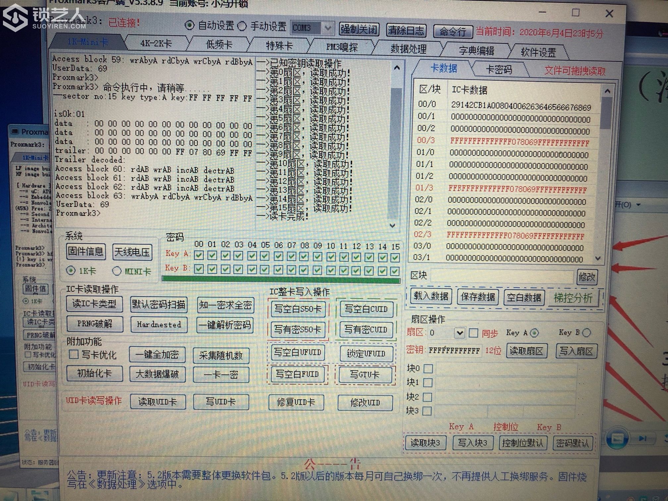668x501 pixels.
Task: Open the 特殊卡 tab
Action: point(279,46)
